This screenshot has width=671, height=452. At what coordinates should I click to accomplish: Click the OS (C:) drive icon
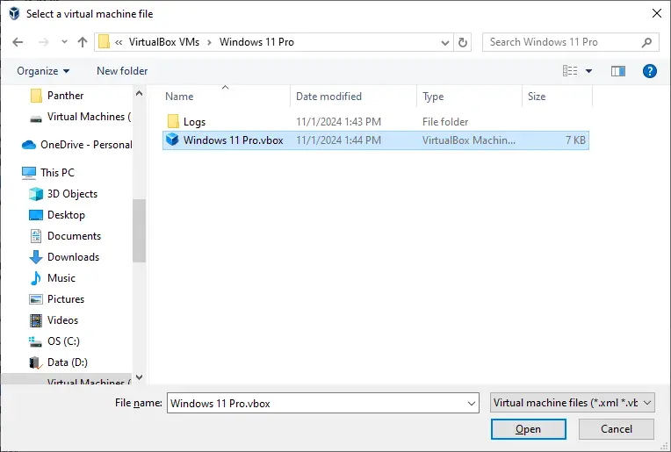coord(35,341)
